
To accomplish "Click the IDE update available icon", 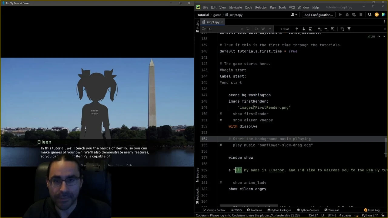I will tap(376, 15).
